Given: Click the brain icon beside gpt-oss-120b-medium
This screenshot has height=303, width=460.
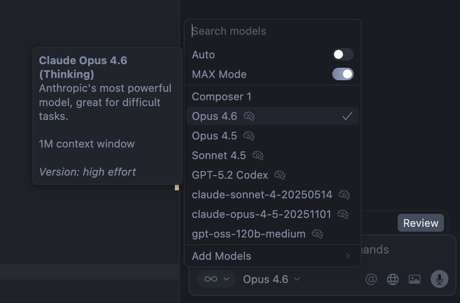Looking at the screenshot, I should (x=317, y=233).
